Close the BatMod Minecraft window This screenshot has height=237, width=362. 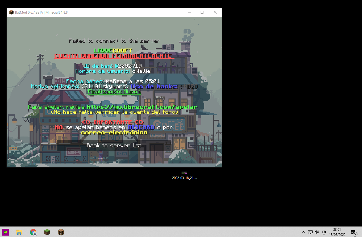(215, 12)
